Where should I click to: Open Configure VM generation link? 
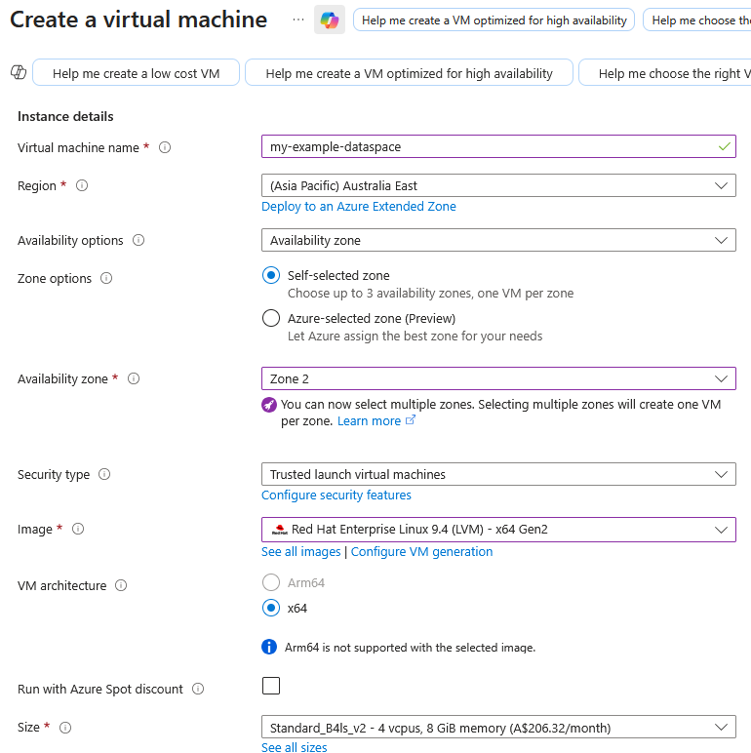coord(421,552)
